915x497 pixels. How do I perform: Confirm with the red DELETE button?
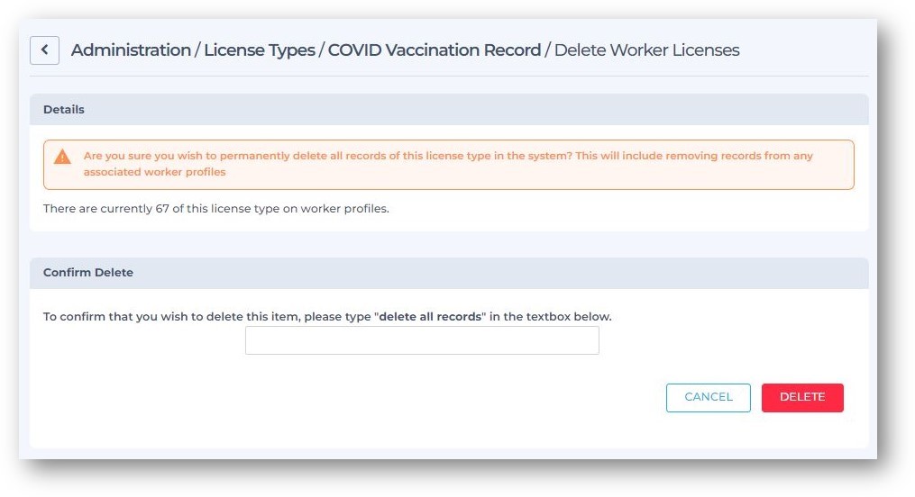(x=801, y=397)
